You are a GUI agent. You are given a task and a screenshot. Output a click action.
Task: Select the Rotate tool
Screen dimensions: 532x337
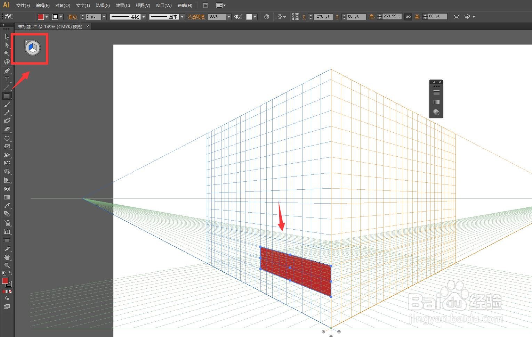coord(7,138)
